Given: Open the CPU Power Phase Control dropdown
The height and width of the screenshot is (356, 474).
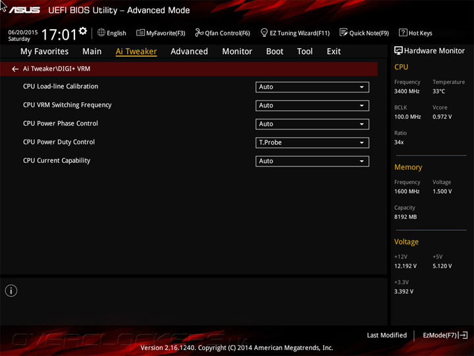Looking at the screenshot, I should click(x=312, y=124).
